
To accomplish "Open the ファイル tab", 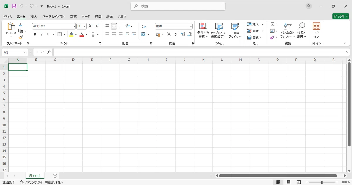I will (7, 17).
